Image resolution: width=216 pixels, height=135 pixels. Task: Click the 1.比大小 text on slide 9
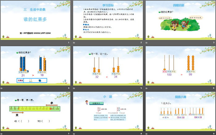(166, 103)
